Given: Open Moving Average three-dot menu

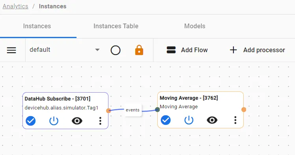Looking at the screenshot, I should click(235, 120).
